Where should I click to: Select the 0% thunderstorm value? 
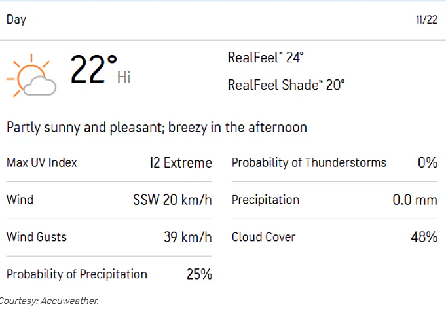[x=428, y=162]
